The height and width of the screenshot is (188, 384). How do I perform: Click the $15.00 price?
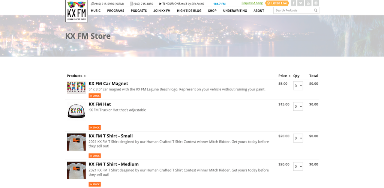click(x=284, y=104)
